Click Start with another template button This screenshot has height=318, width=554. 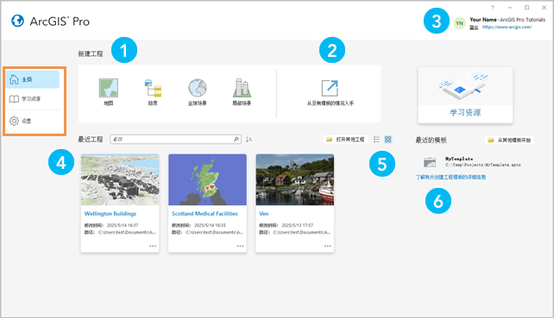(x=509, y=140)
